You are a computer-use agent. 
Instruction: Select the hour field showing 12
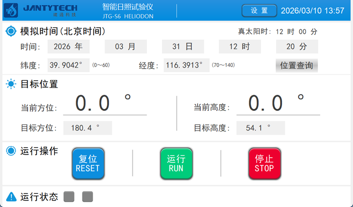point(240,47)
